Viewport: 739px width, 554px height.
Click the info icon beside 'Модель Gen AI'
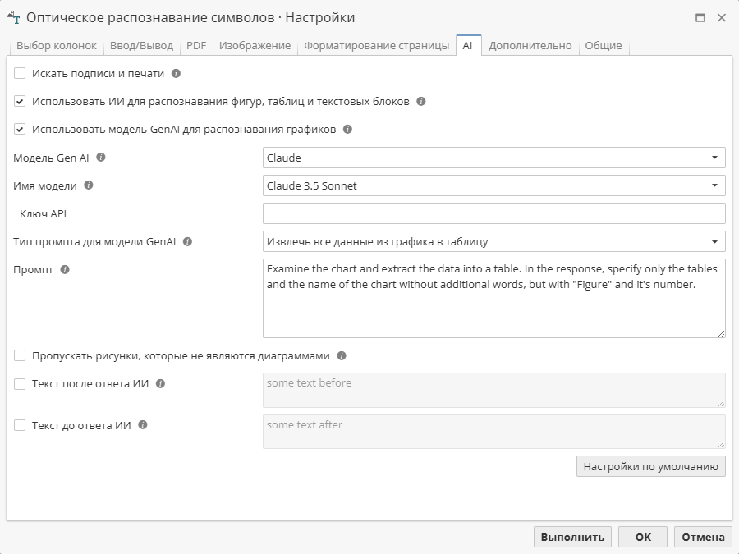point(101,157)
